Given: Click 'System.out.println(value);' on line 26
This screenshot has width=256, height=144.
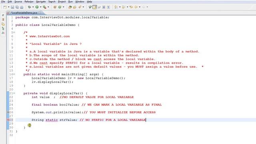Looking at the screenshot, I should point(58,112).
